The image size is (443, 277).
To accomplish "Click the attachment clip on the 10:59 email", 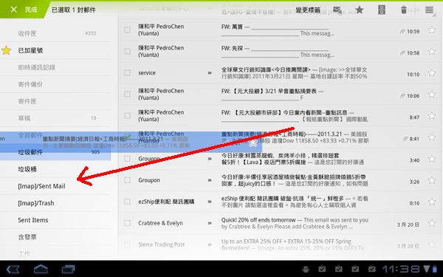I will click(402, 31).
